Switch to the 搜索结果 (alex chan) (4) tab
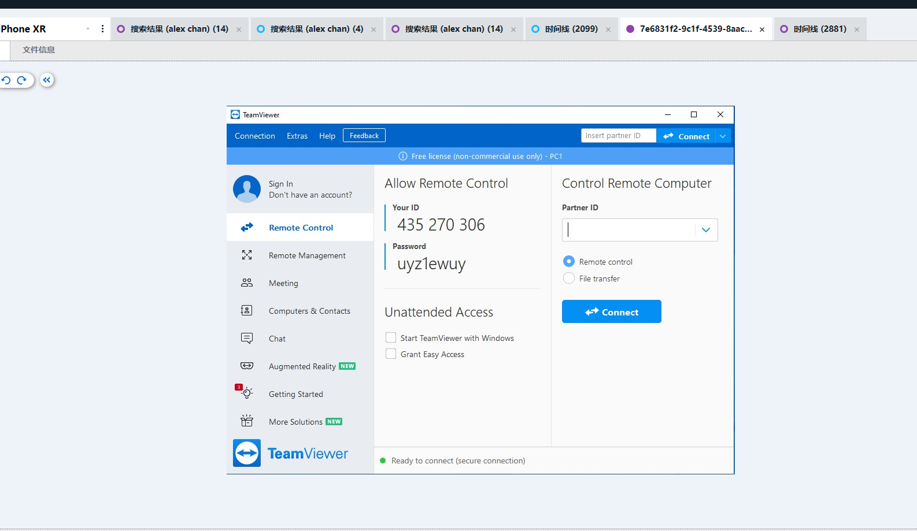 (x=317, y=29)
